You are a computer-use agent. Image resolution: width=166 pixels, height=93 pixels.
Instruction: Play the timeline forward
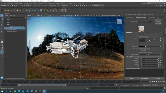tap(158, 82)
